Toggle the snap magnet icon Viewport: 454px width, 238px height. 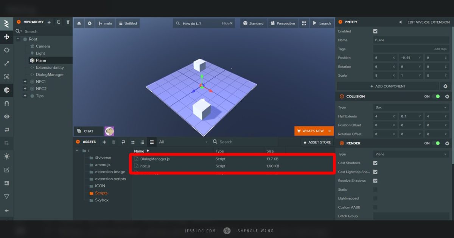[x=6, y=103]
